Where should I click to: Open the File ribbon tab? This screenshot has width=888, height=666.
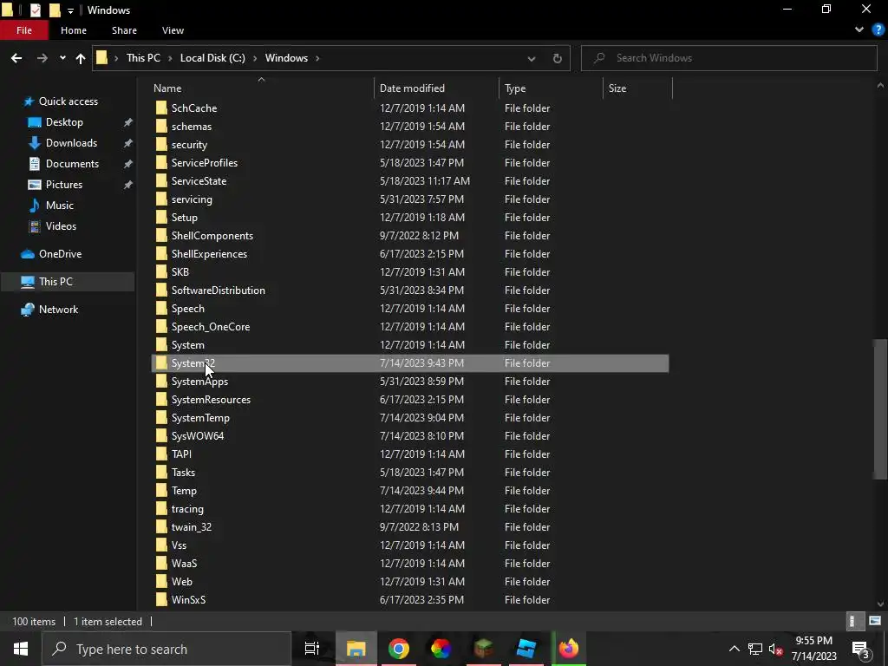(23, 30)
